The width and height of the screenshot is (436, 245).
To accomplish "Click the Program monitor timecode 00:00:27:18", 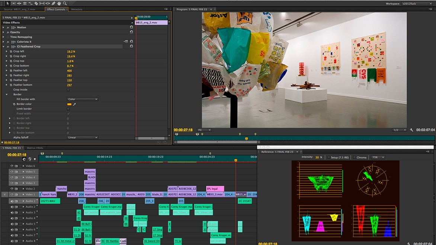I will coord(183,130).
